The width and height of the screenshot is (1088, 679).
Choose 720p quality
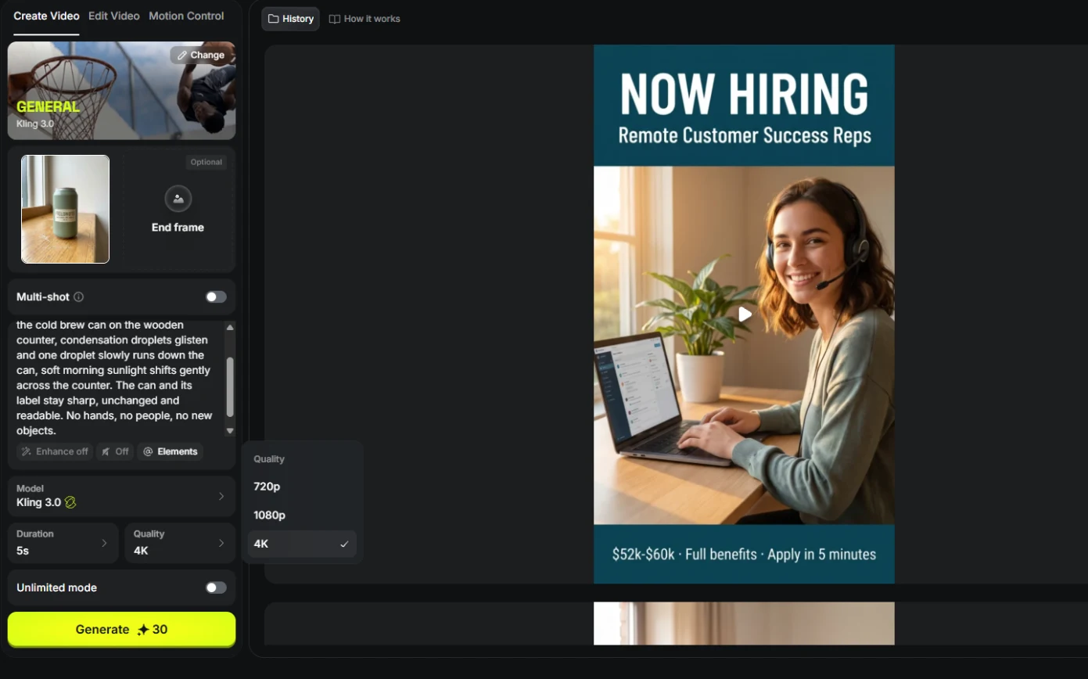pos(302,487)
